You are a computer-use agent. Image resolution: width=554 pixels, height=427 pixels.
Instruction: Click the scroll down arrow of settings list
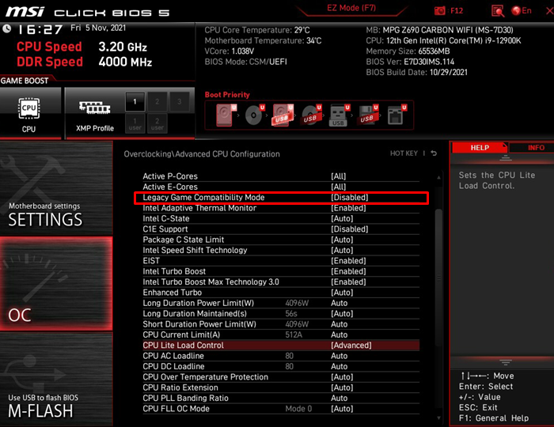pos(438,418)
